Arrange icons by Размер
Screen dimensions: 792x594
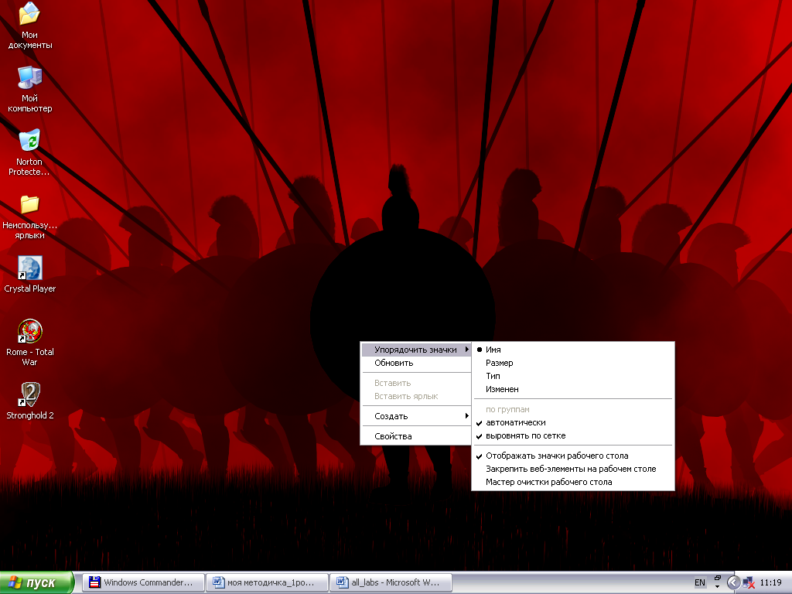point(573,363)
